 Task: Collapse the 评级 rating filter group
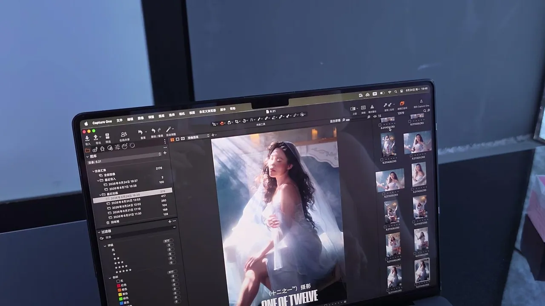click(105, 246)
